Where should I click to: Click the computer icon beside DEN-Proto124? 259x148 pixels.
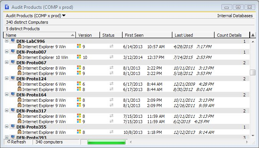13,78
